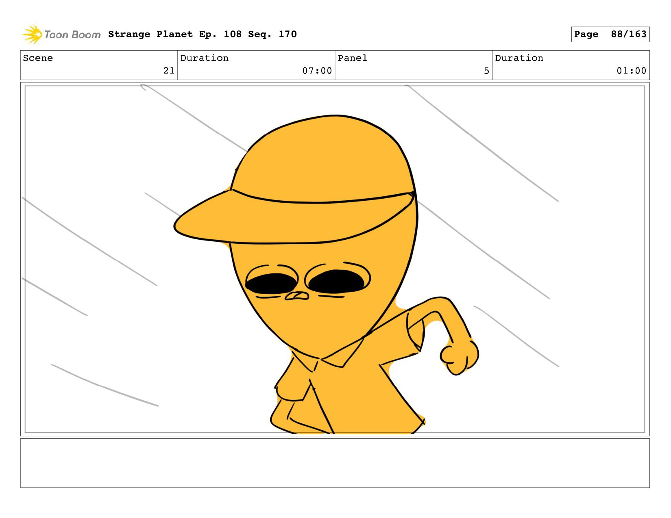Click the scene Duration value 07:00

[317, 71]
